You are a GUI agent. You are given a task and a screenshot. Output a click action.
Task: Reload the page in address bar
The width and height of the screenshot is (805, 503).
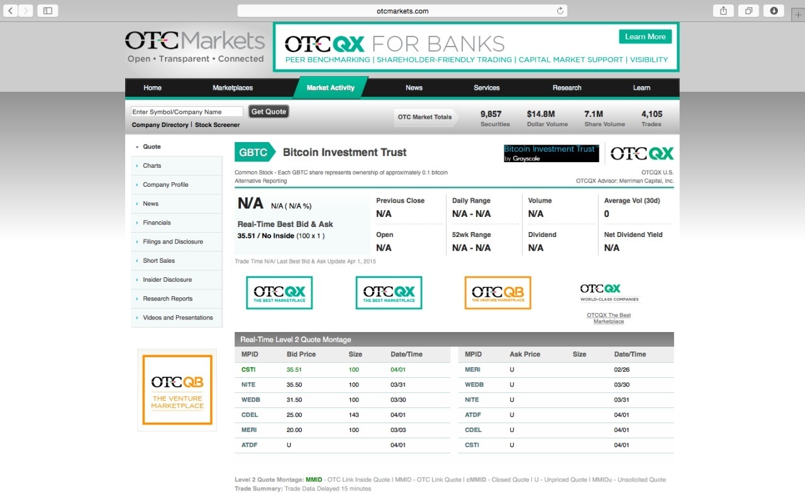[x=560, y=11]
